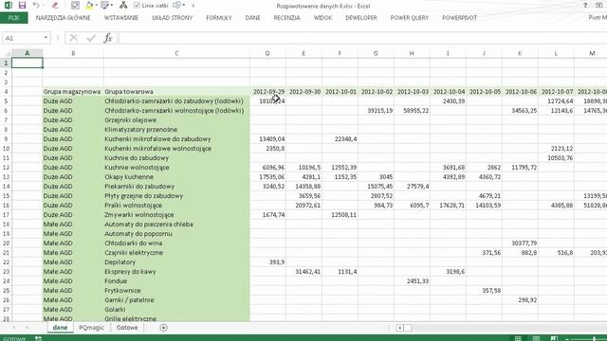The width and height of the screenshot is (607, 341).
Task: Open the WIDOK ribbon tab
Action: coord(322,18)
